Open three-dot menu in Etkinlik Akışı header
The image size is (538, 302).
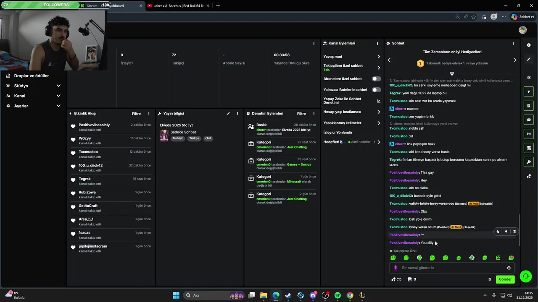(x=149, y=114)
